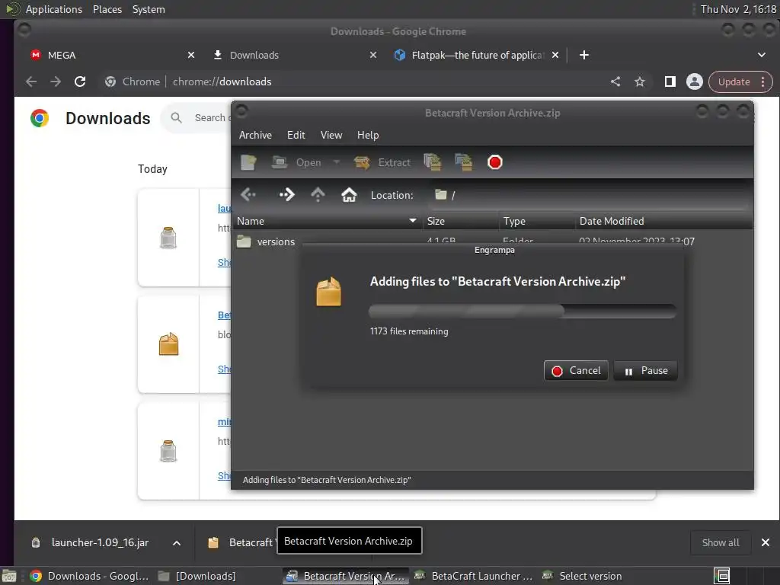Reload the Chrome downloads page
This screenshot has height=585, width=780.
point(80,82)
